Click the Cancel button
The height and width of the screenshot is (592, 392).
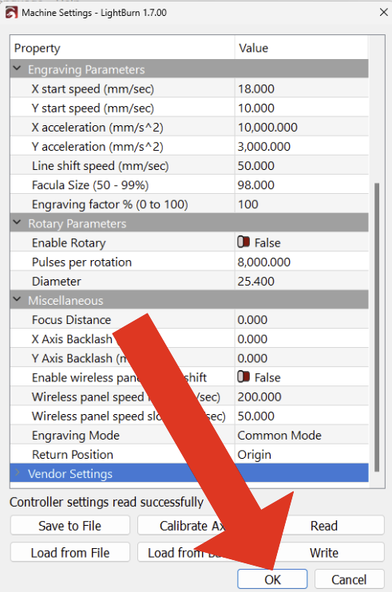point(349,579)
